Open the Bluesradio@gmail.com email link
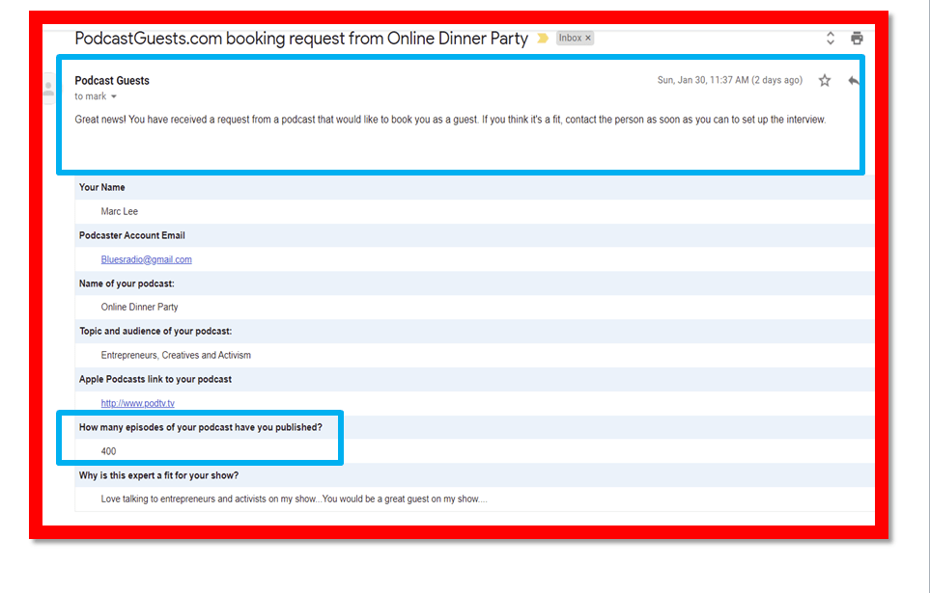Screen dimensions: 930x593 146,259
